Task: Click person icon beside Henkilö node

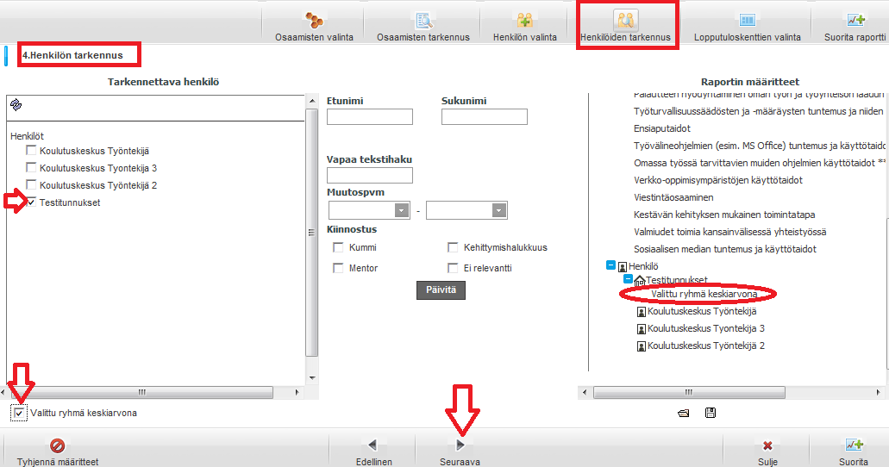Action: click(622, 266)
